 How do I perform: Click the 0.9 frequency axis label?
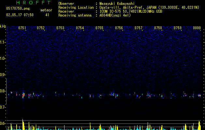click(x=3, y=75)
